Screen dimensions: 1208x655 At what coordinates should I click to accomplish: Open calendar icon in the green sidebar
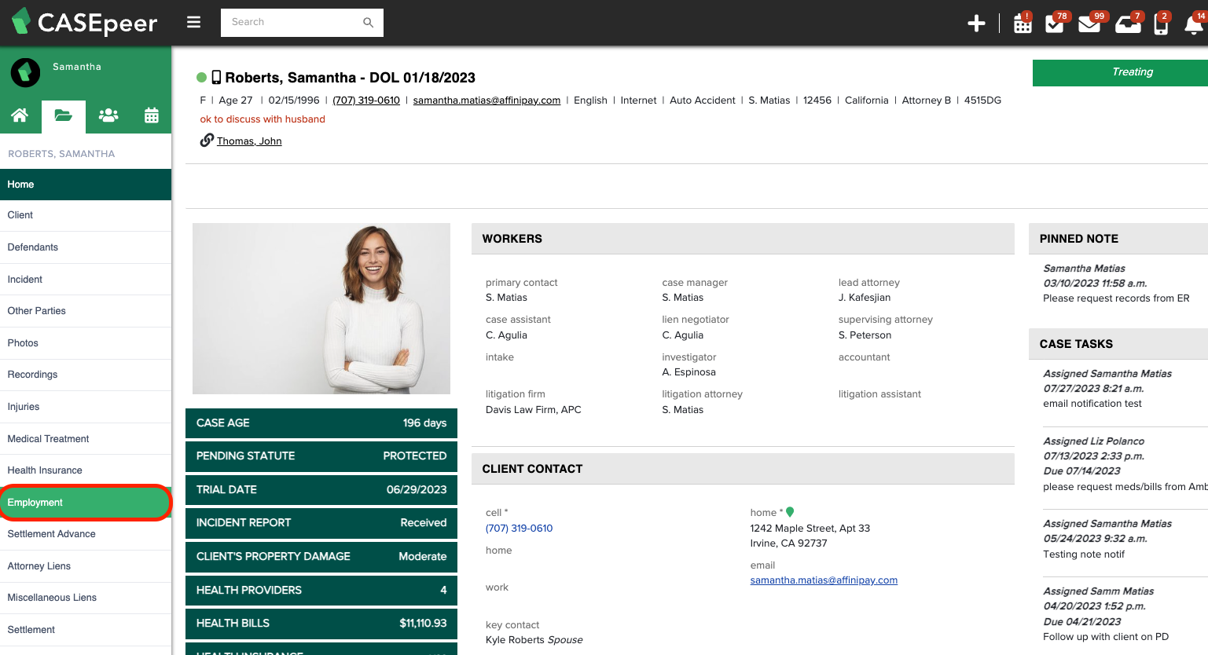tap(151, 115)
